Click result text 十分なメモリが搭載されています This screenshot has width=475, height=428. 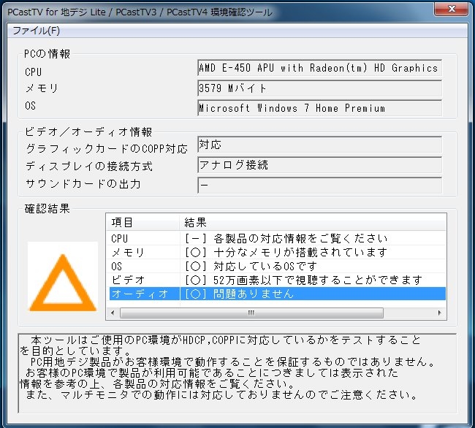click(x=300, y=252)
